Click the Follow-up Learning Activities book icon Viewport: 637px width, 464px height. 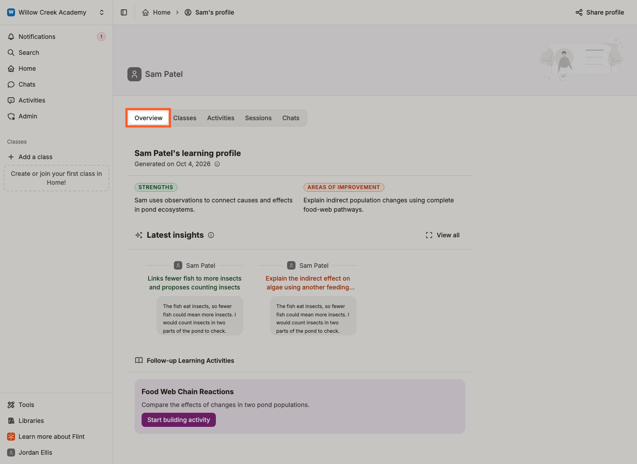[x=139, y=361]
